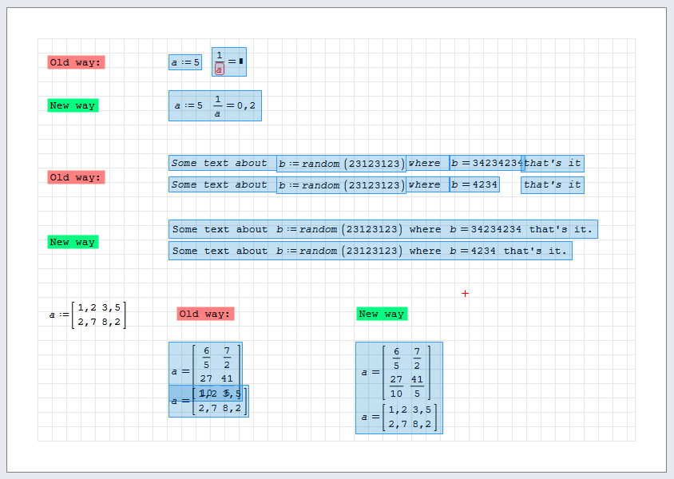674x479 pixels.
Task: Select the single text line ending "34234234 that's it."
Action: (383, 230)
